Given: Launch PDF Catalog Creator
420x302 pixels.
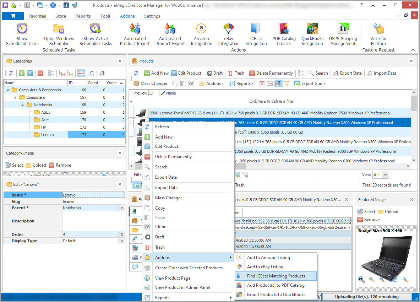Looking at the screenshot, I should pyautogui.click(x=284, y=34).
